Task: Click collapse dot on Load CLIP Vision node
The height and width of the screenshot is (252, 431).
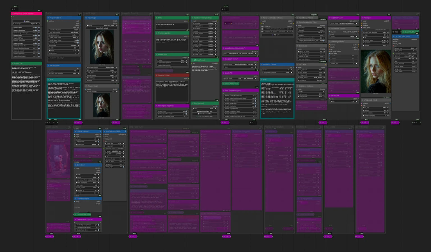Action: coord(330,18)
